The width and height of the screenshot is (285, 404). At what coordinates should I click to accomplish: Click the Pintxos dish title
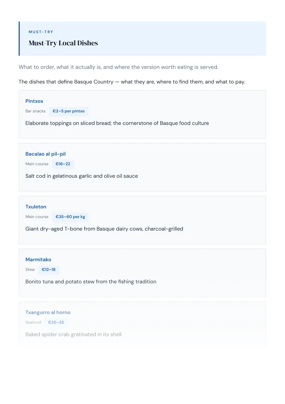tap(34, 101)
